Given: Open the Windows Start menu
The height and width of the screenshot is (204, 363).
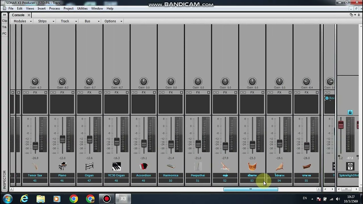Looking at the screenshot, I should tap(8, 199).
